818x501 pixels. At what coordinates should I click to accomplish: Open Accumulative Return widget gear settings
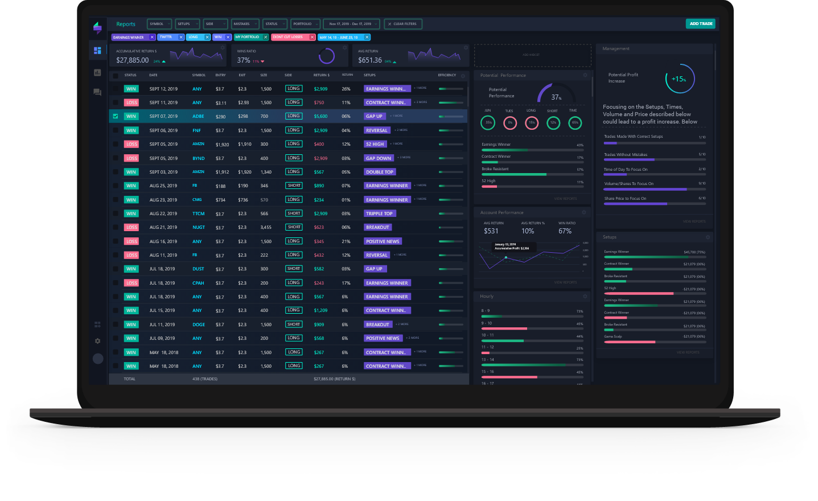(223, 48)
